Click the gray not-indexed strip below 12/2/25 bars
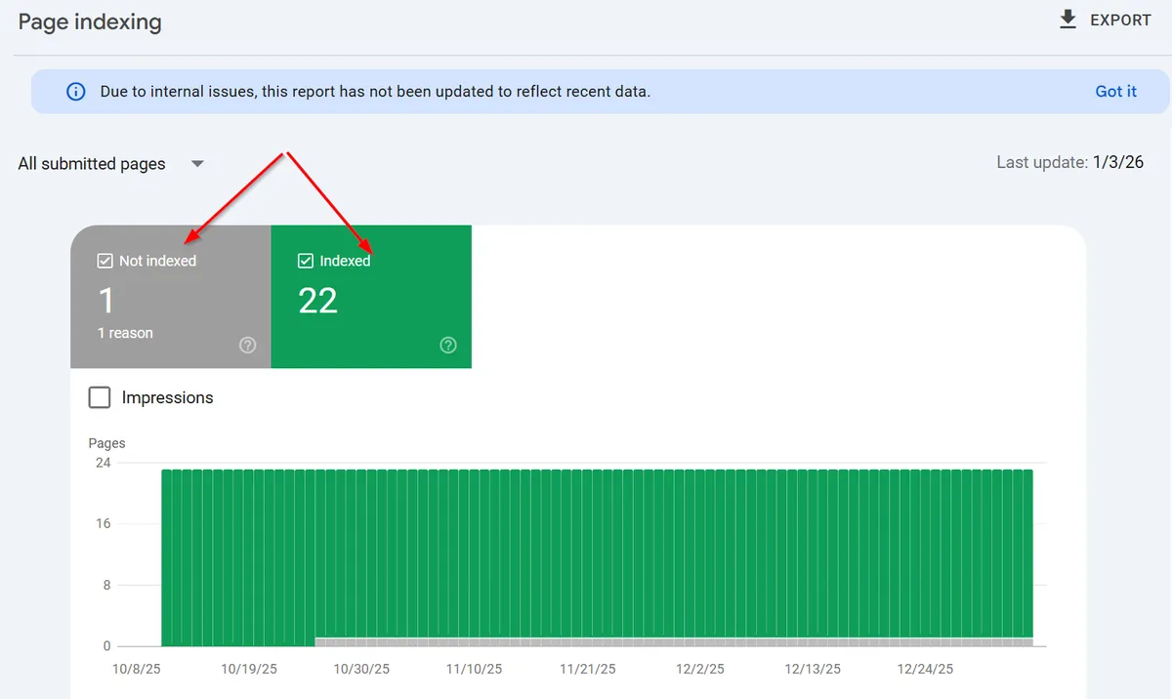 (701, 641)
